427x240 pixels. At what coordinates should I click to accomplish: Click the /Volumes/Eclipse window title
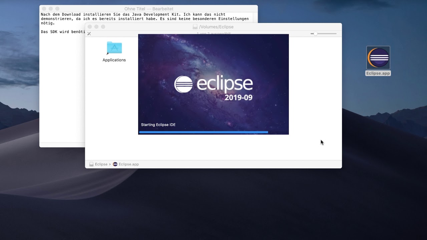(x=216, y=27)
